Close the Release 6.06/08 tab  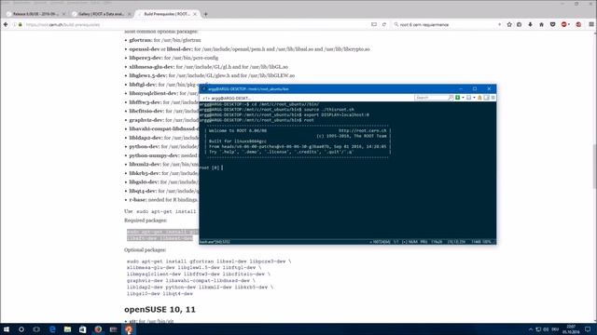point(63,14)
